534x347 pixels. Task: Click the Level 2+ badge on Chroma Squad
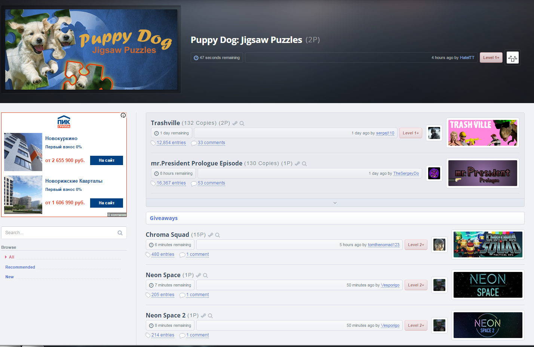coord(416,245)
